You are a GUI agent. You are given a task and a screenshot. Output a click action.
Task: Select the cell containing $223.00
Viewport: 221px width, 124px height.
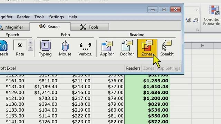[x=75, y=122]
